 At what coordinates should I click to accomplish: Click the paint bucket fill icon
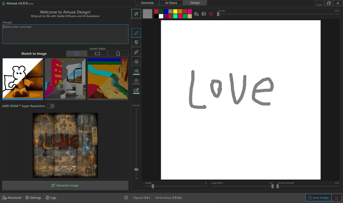pos(197,14)
